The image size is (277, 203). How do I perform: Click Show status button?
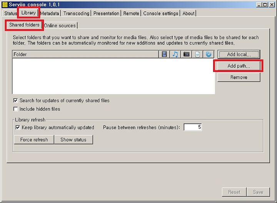pyautogui.click(x=73, y=140)
